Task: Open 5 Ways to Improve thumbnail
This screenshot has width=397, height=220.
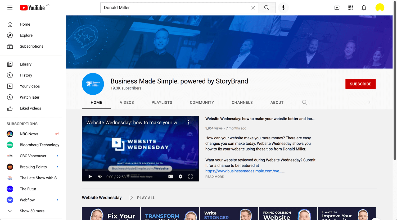Action: click(347, 214)
